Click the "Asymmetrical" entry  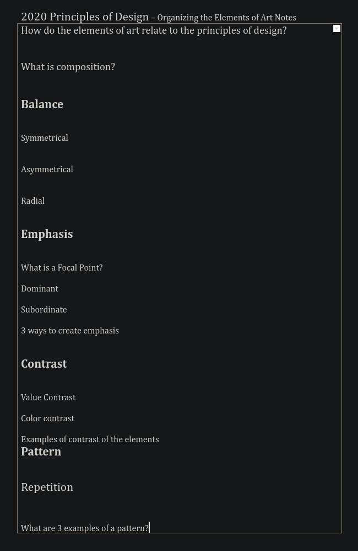pos(47,169)
